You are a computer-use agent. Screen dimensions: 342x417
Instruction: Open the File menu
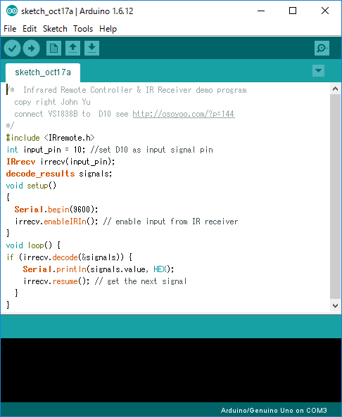[x=10, y=29]
